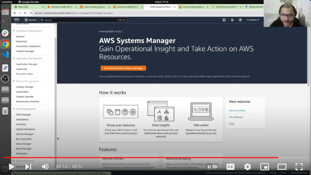Enter fullscreen video mode
The height and width of the screenshot is (175, 311).
(x=299, y=167)
